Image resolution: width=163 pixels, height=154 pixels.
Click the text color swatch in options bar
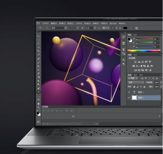point(125,28)
